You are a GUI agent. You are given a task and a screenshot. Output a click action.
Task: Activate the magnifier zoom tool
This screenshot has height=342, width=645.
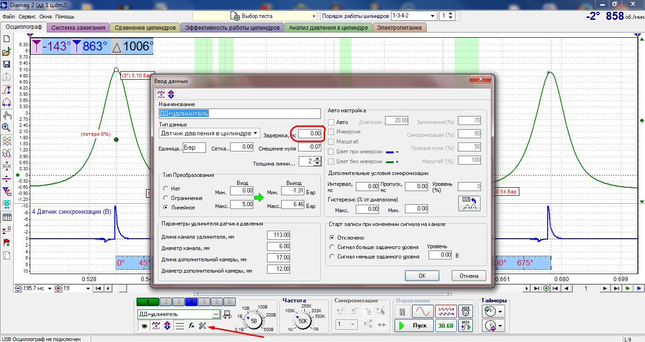click(7, 127)
